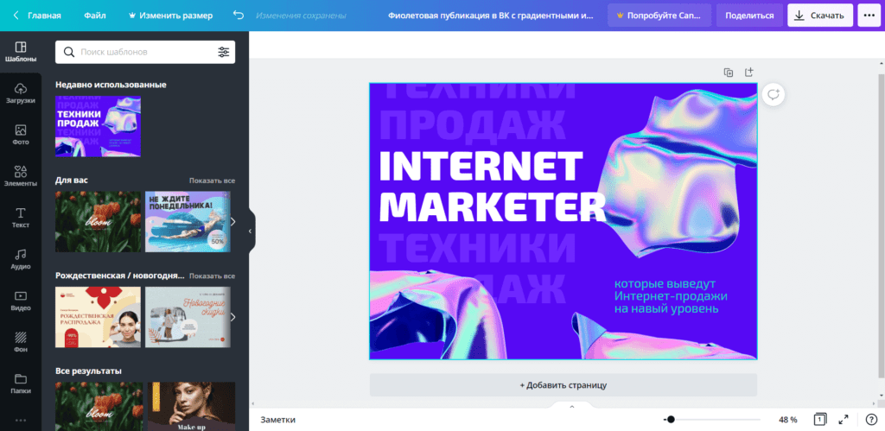
Task: Go to Главная home page
Action: point(44,16)
